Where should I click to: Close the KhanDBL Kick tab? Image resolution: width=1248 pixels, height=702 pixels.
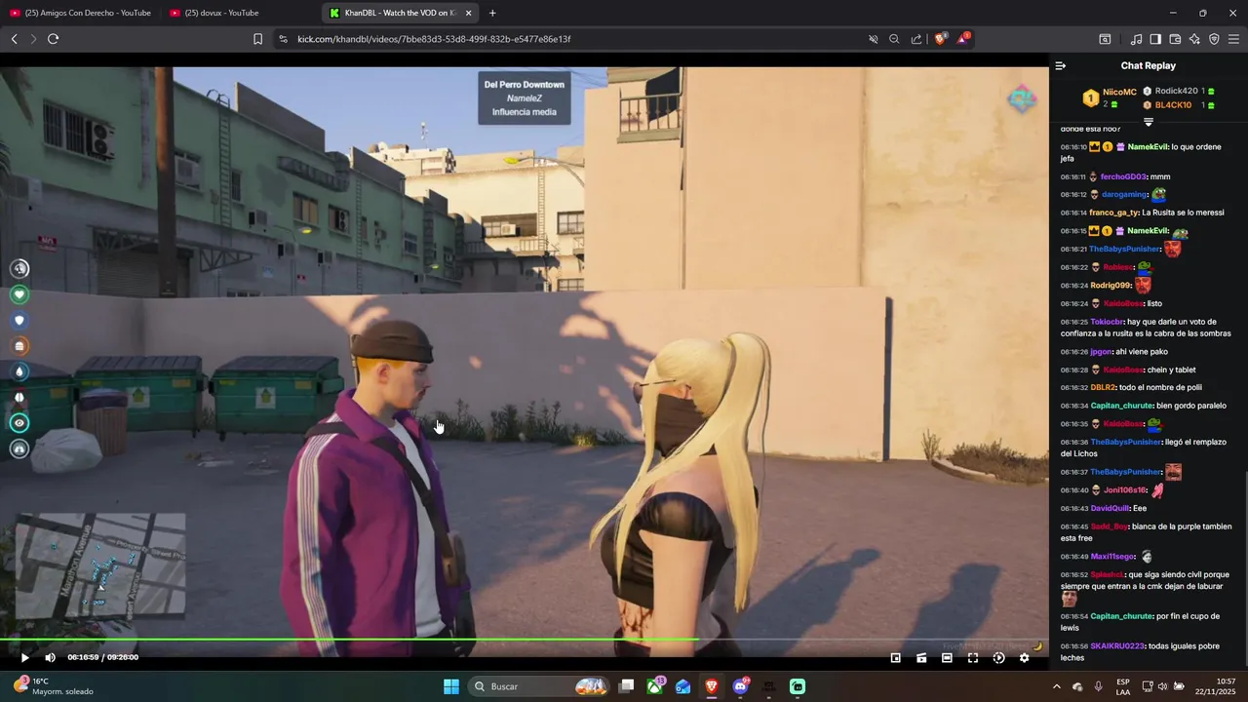469,13
